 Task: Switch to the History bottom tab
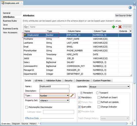[x=33, y=124]
